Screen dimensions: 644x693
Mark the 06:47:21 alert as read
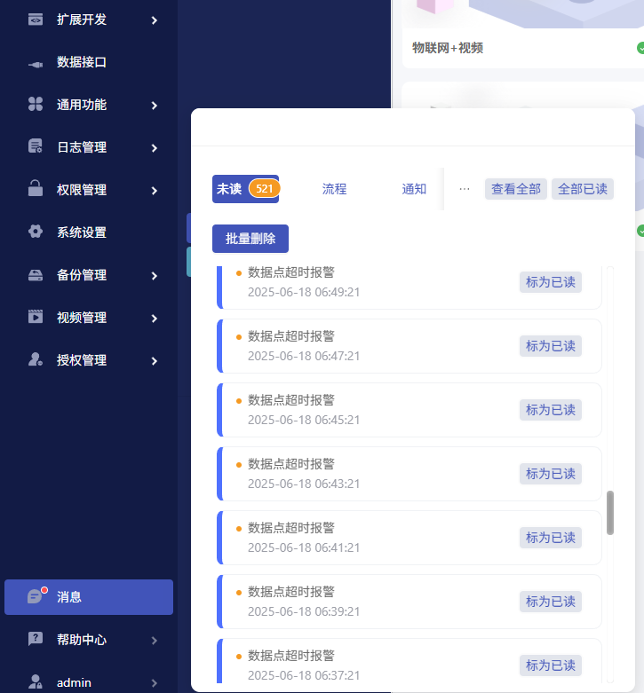(x=550, y=346)
